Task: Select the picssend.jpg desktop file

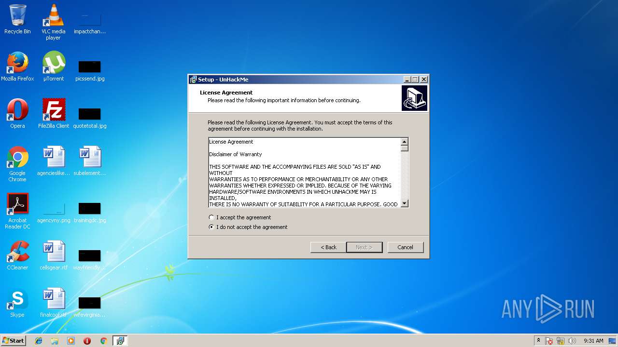Action: tap(90, 70)
